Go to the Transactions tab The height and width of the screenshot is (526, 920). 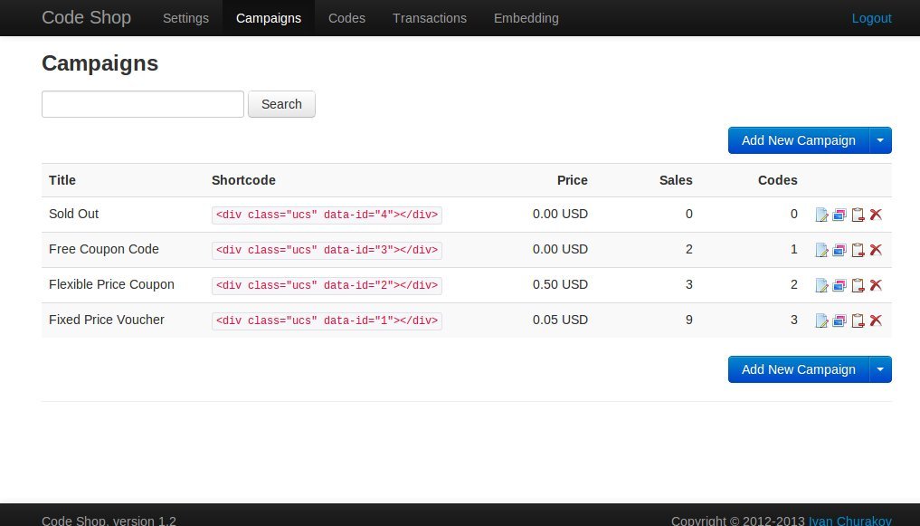430,18
